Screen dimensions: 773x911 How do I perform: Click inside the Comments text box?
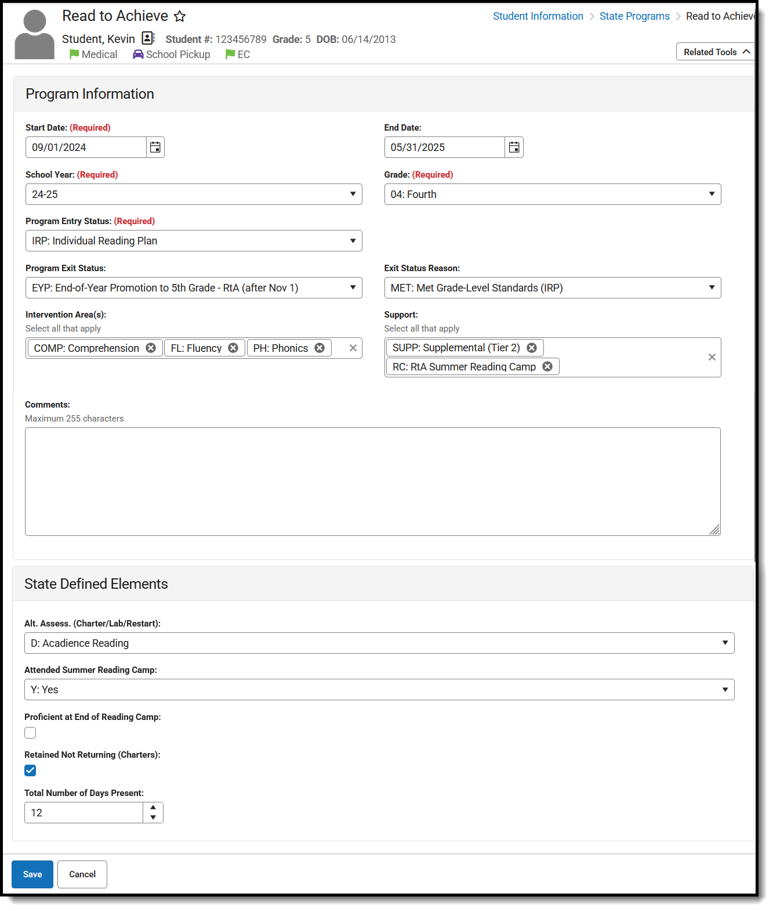click(x=372, y=482)
